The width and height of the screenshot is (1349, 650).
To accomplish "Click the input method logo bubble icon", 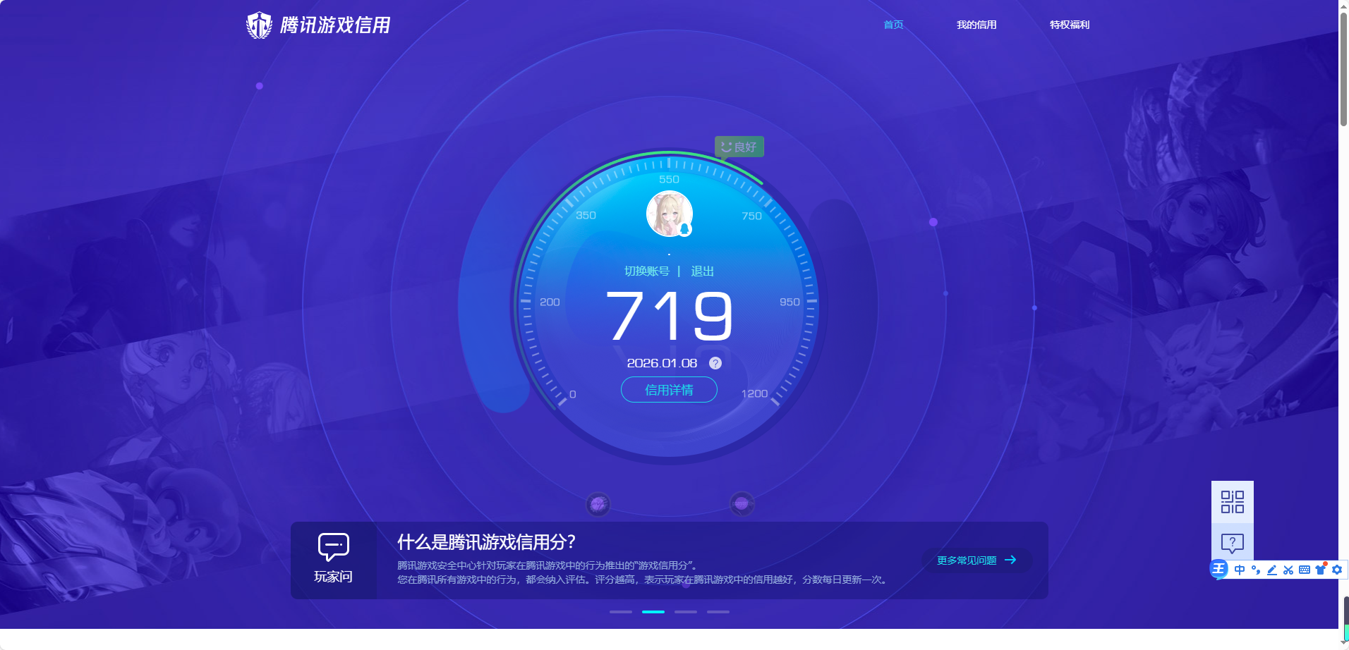I will (1218, 569).
